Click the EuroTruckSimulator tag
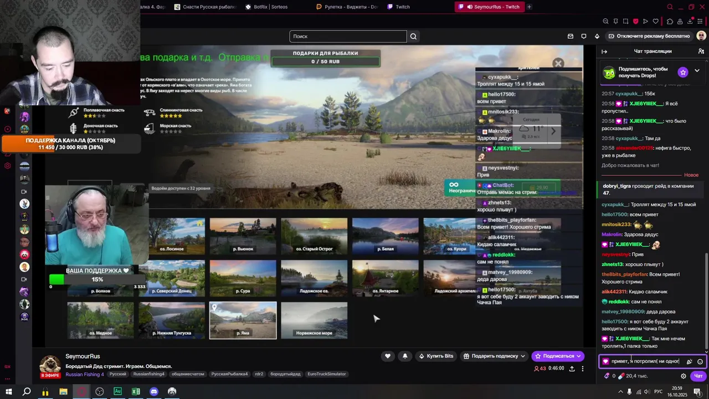The width and height of the screenshot is (709, 399). point(327,374)
